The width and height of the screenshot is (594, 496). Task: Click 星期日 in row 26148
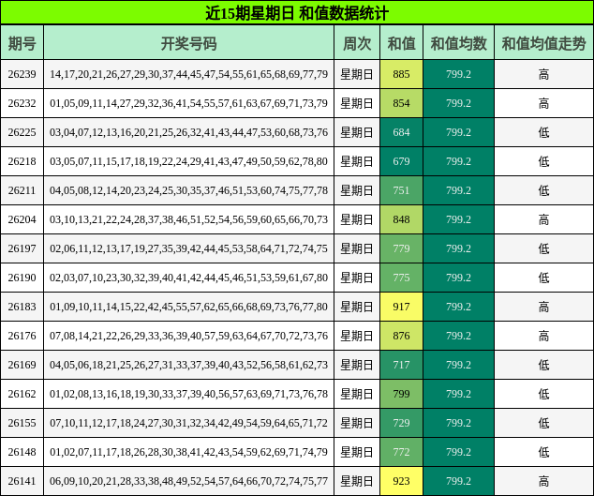[357, 452]
